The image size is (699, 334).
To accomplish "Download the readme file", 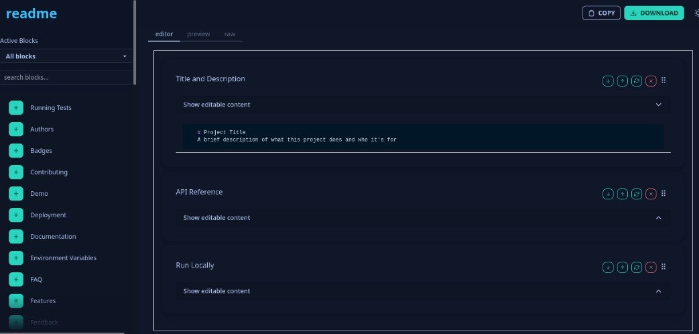I will (654, 13).
